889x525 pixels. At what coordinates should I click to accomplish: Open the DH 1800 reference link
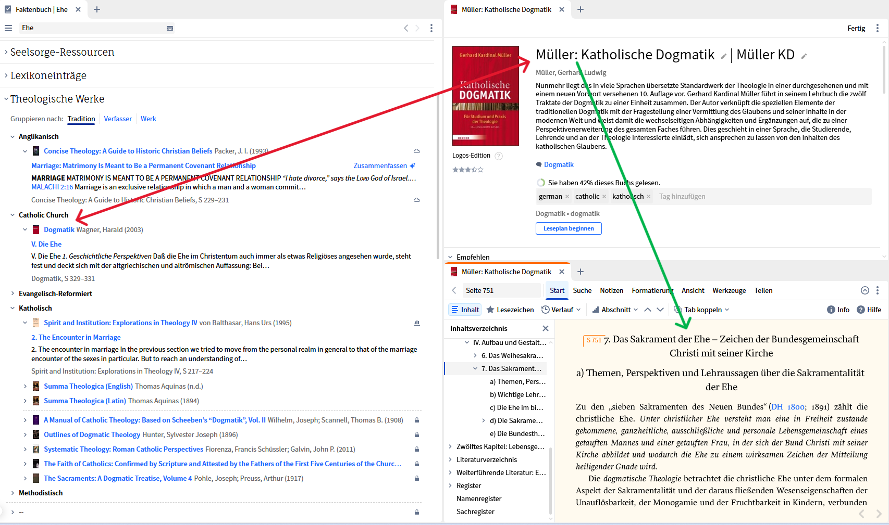click(x=788, y=407)
